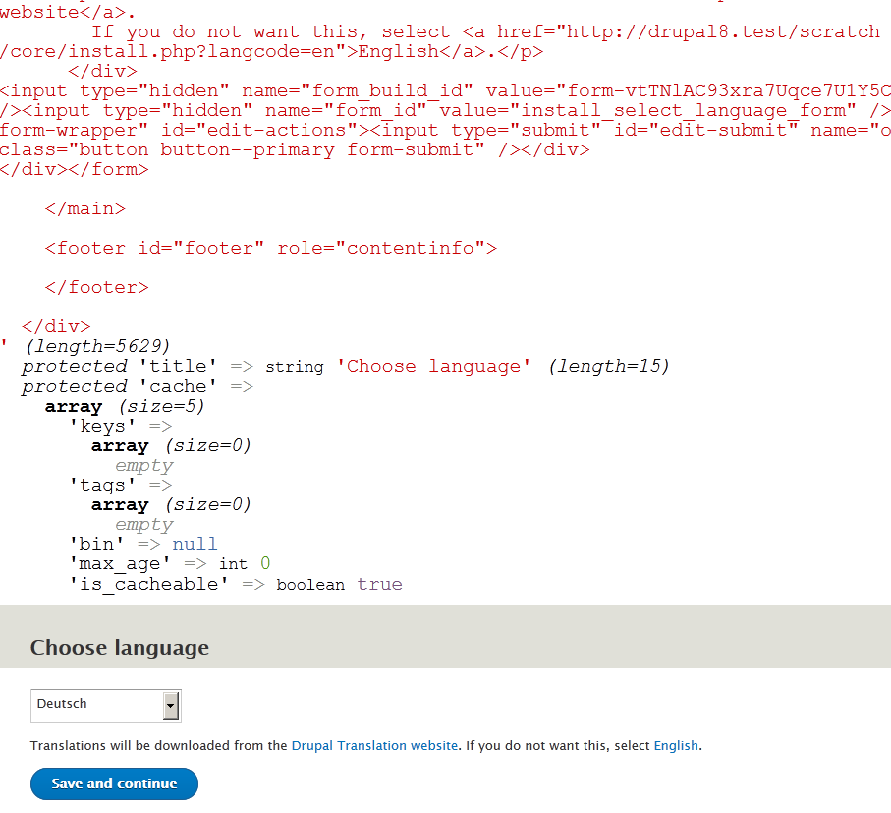Click the Save and continue button

tap(114, 784)
